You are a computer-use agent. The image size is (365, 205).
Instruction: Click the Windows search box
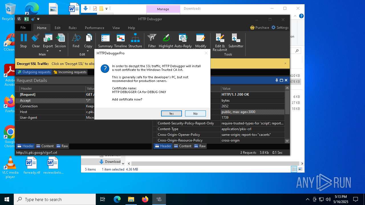[55, 199]
